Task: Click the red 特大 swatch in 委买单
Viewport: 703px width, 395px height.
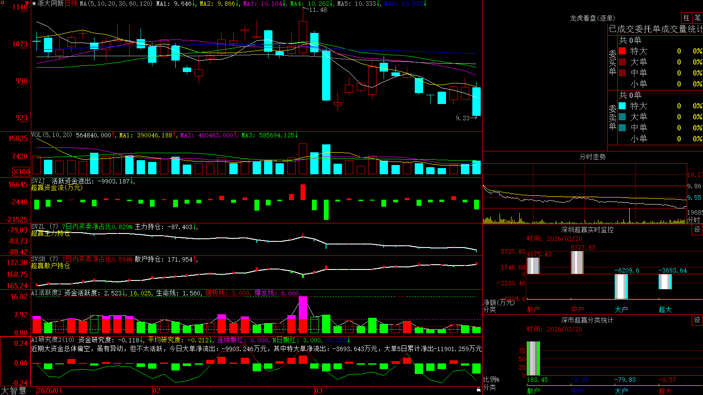Action: (622, 51)
